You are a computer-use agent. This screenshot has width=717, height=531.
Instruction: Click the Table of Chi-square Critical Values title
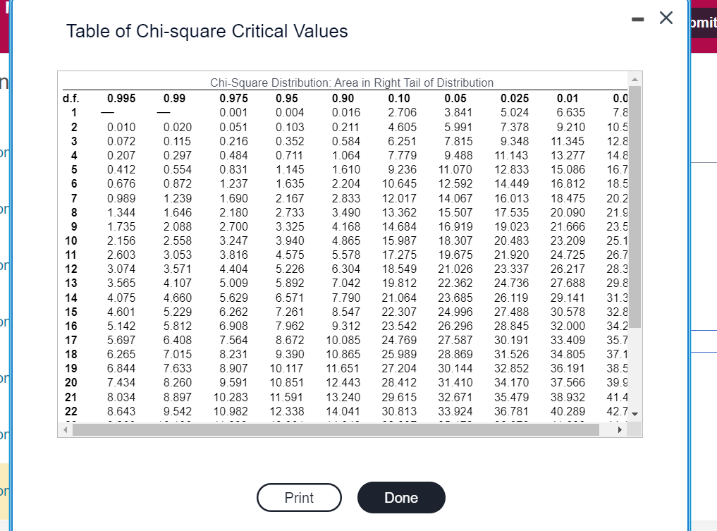tap(207, 31)
